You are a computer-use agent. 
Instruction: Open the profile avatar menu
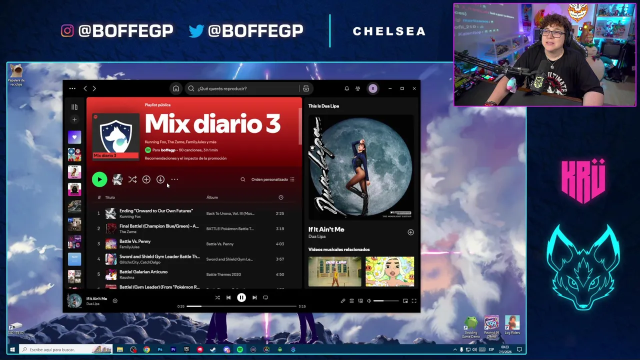[x=372, y=88]
